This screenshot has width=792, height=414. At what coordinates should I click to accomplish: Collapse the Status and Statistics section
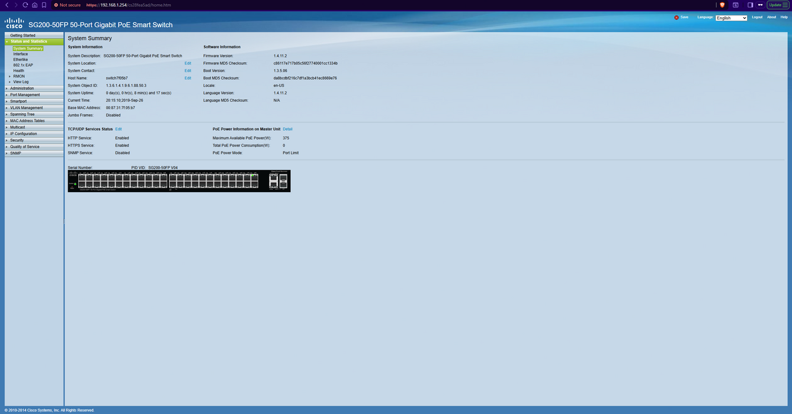tap(28, 41)
